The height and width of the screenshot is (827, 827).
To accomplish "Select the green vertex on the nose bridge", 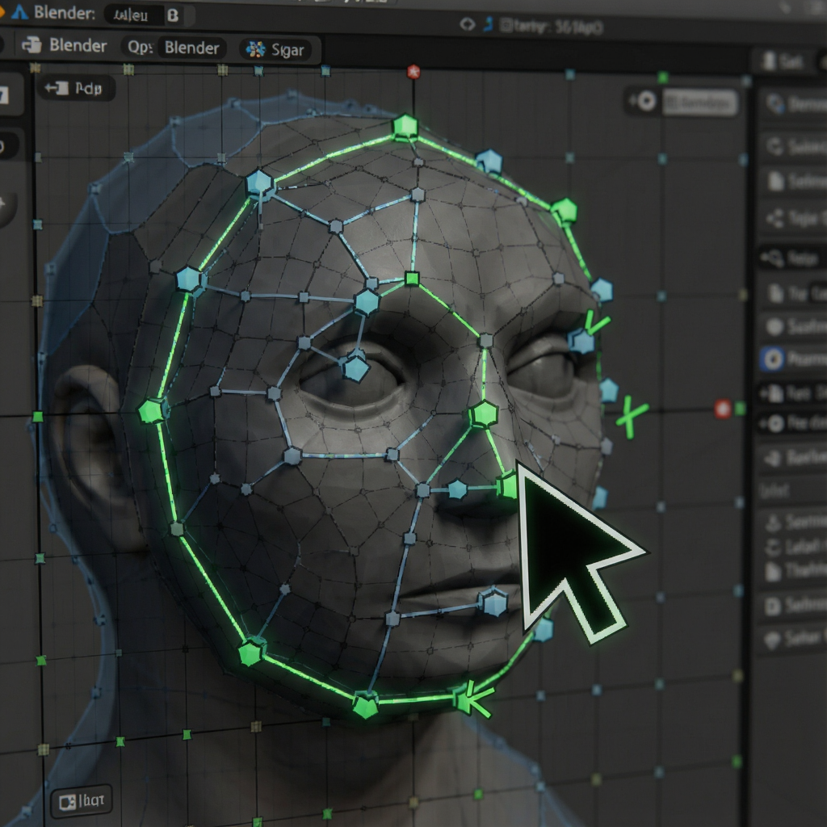I will point(483,413).
